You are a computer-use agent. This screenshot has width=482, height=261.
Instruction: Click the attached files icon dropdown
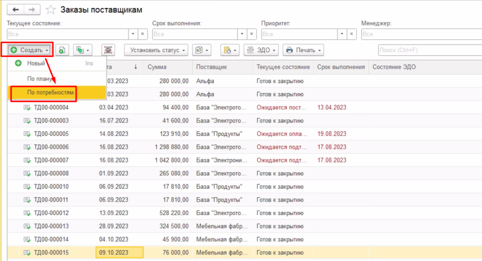[230, 50]
